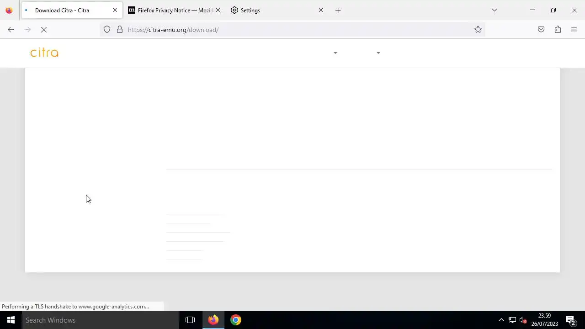Close the Download Citra tab
Image resolution: width=585 pixels, height=329 pixels.
click(x=115, y=10)
